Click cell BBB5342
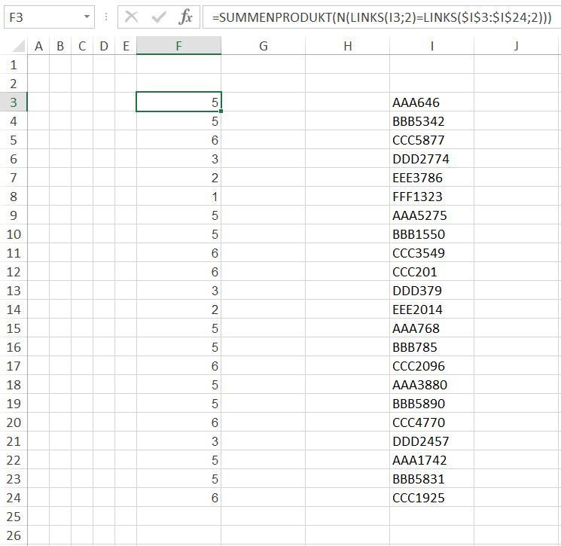The image size is (561, 546). (431, 121)
